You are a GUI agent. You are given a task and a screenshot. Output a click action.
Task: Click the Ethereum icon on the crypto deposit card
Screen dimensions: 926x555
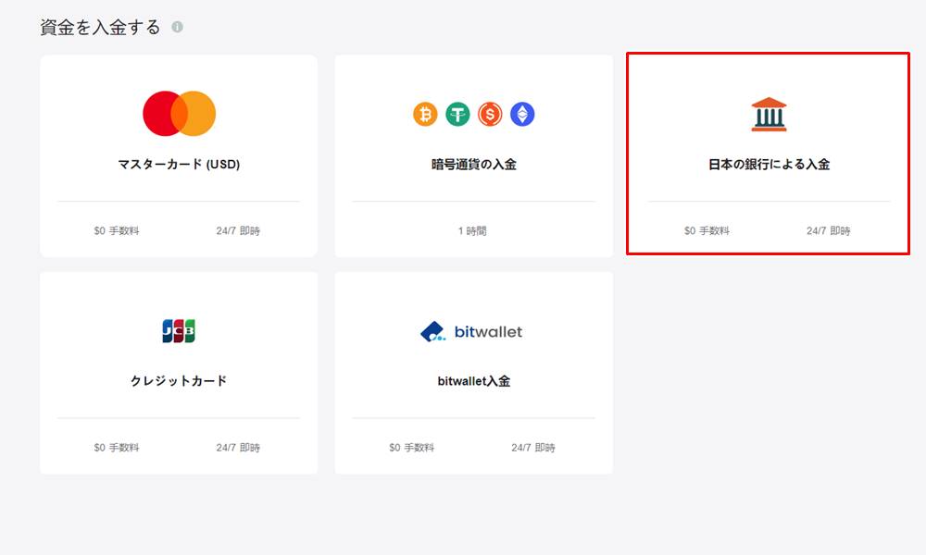pyautogui.click(x=524, y=115)
